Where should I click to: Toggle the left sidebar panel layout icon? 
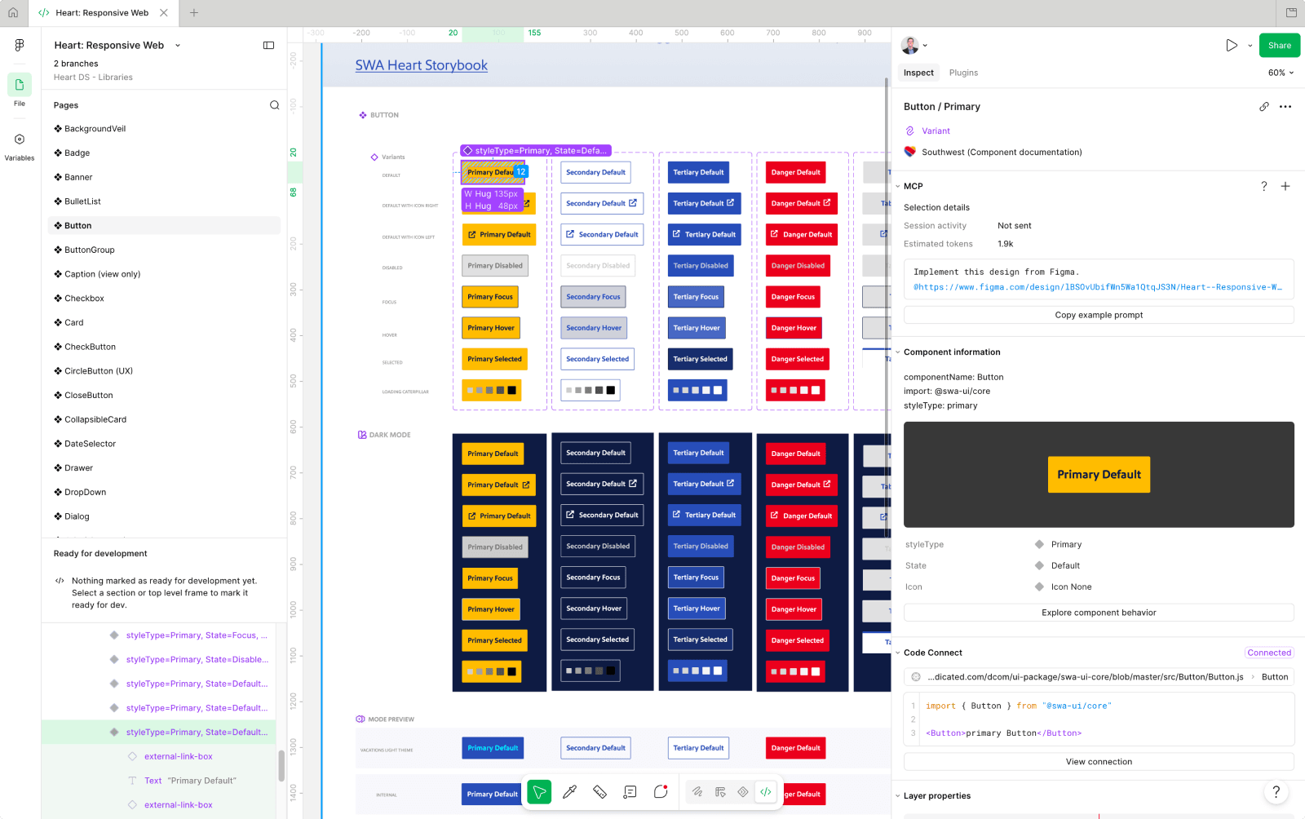268,46
